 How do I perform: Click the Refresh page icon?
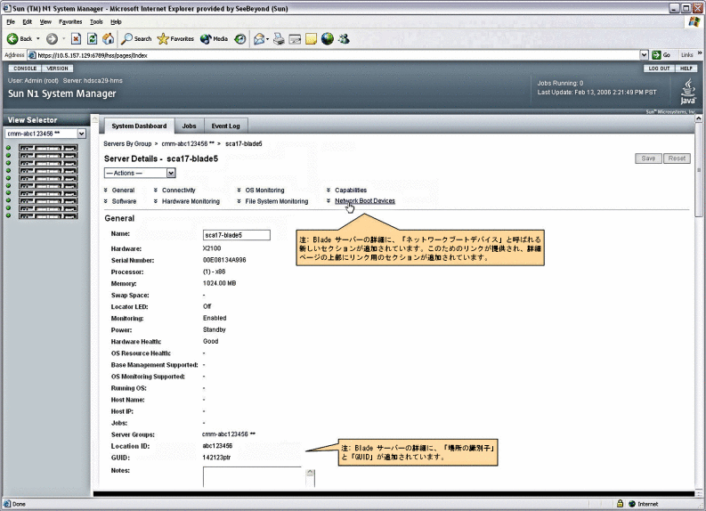click(x=93, y=39)
